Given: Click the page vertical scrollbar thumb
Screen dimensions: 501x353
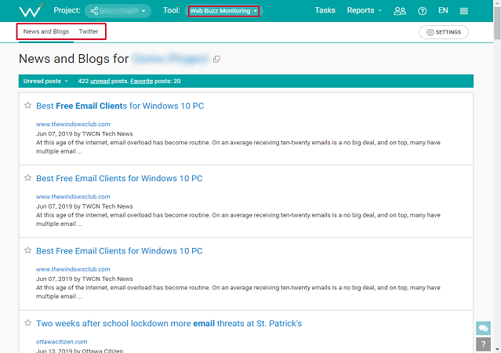Looking at the screenshot, I should point(497,23).
